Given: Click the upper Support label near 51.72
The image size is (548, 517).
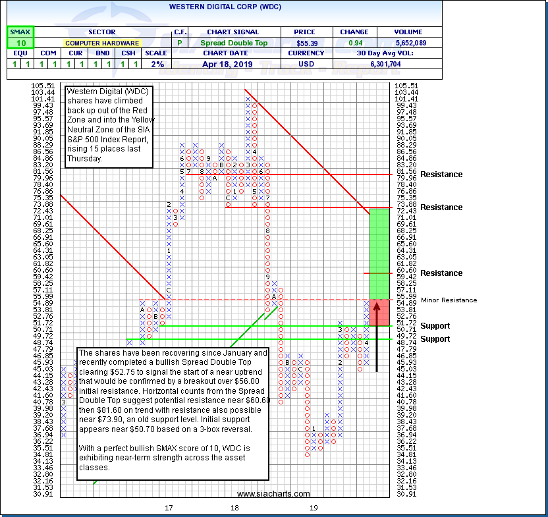Looking at the screenshot, I should (435, 326).
